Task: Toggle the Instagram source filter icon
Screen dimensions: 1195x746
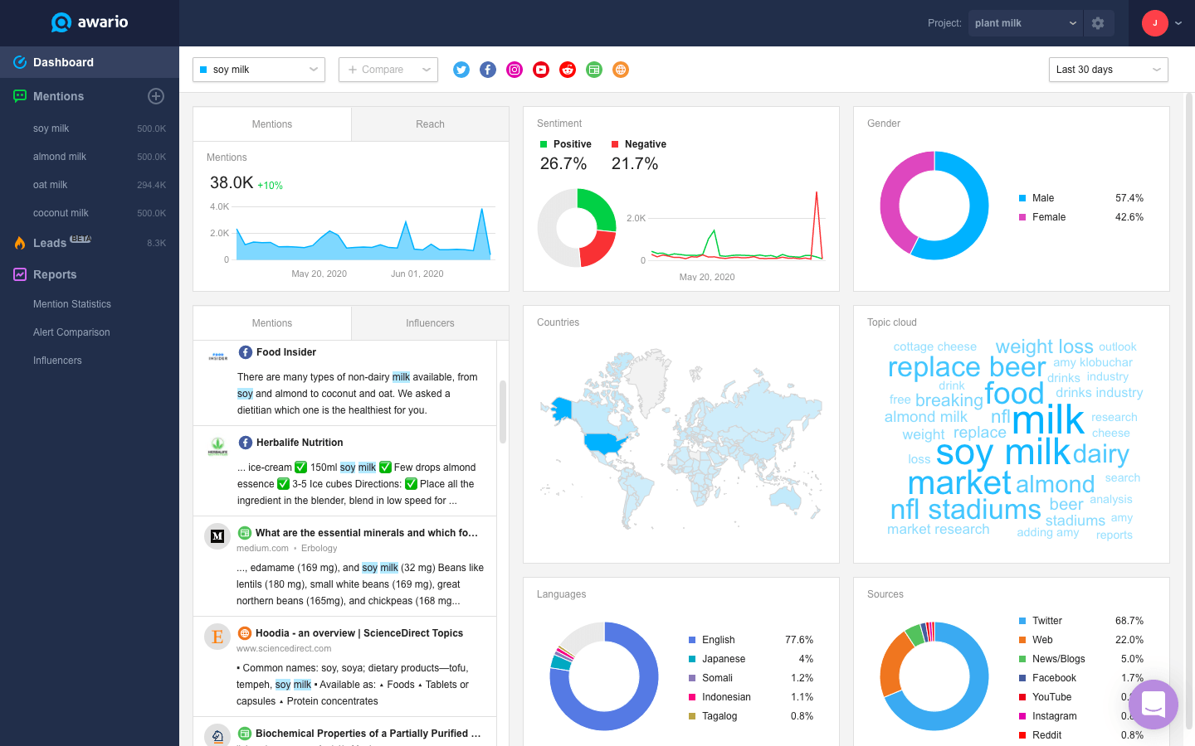Action: [x=515, y=70]
